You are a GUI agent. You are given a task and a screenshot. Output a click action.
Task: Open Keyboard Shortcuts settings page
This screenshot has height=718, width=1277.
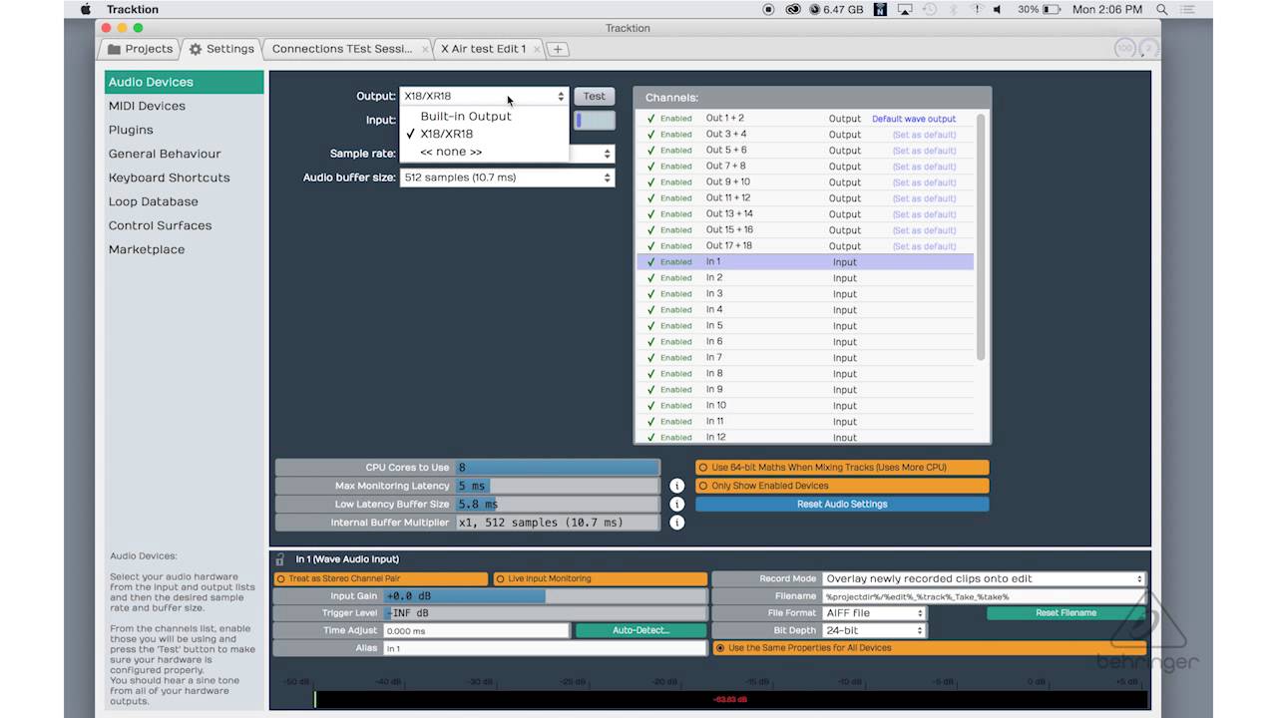tap(169, 178)
